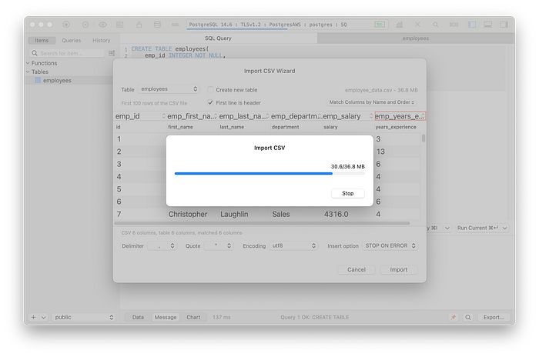Open the dropdown arrow beside Run Current

tap(504, 228)
